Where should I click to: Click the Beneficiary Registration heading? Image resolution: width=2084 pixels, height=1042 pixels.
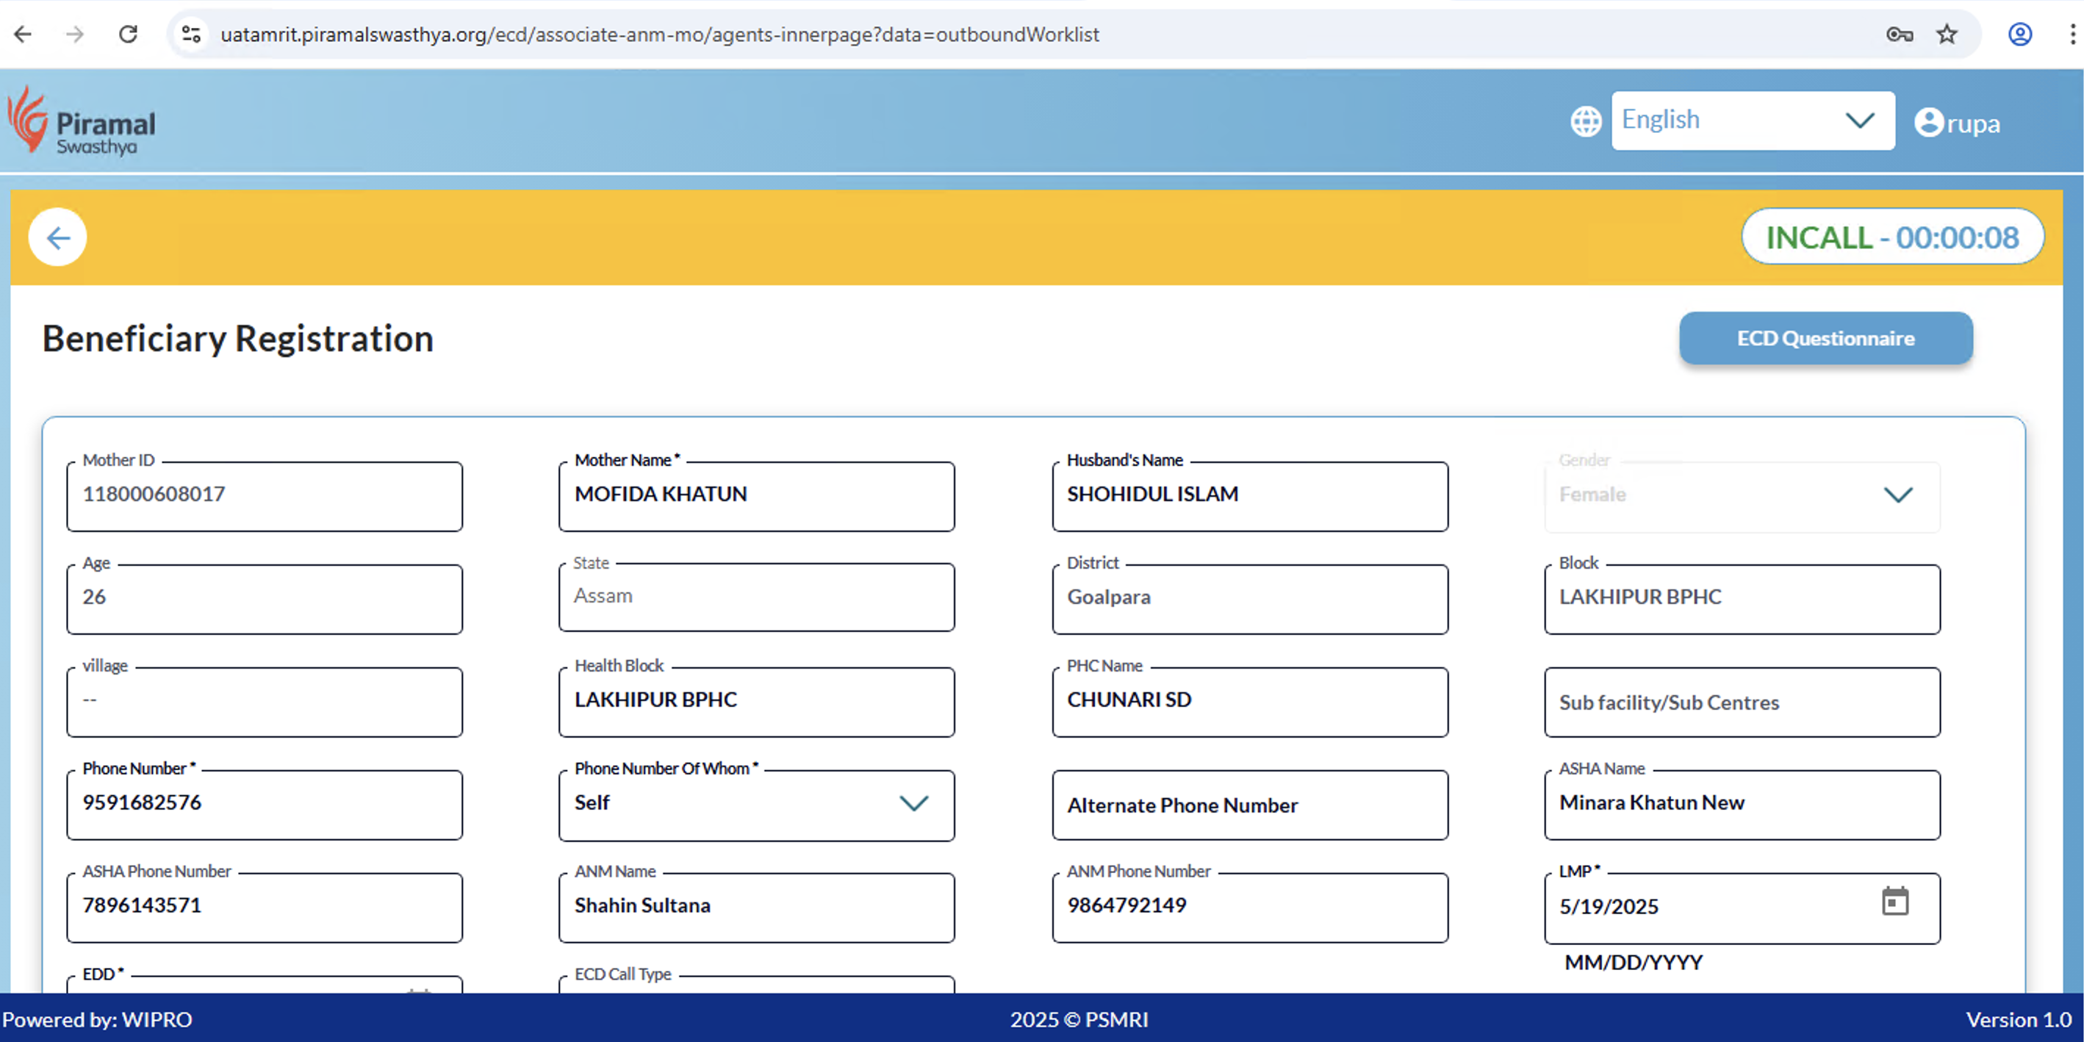coord(238,338)
